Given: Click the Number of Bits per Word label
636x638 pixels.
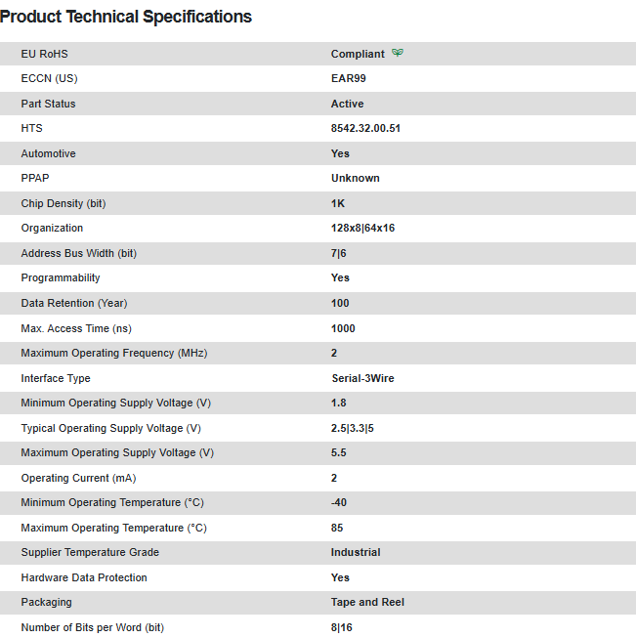Looking at the screenshot, I should coord(93,627).
